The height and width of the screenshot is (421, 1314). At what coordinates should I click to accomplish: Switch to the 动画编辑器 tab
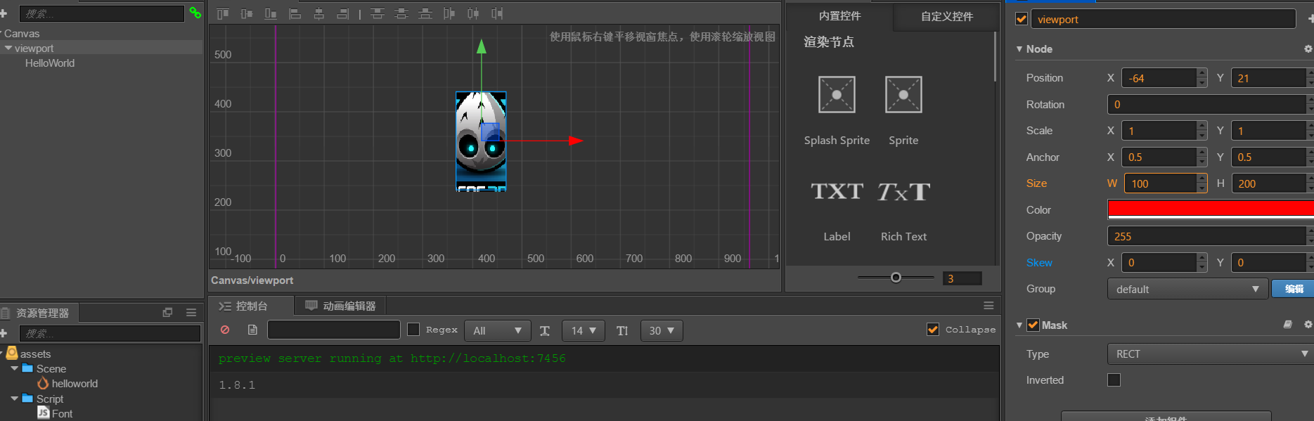(x=340, y=306)
